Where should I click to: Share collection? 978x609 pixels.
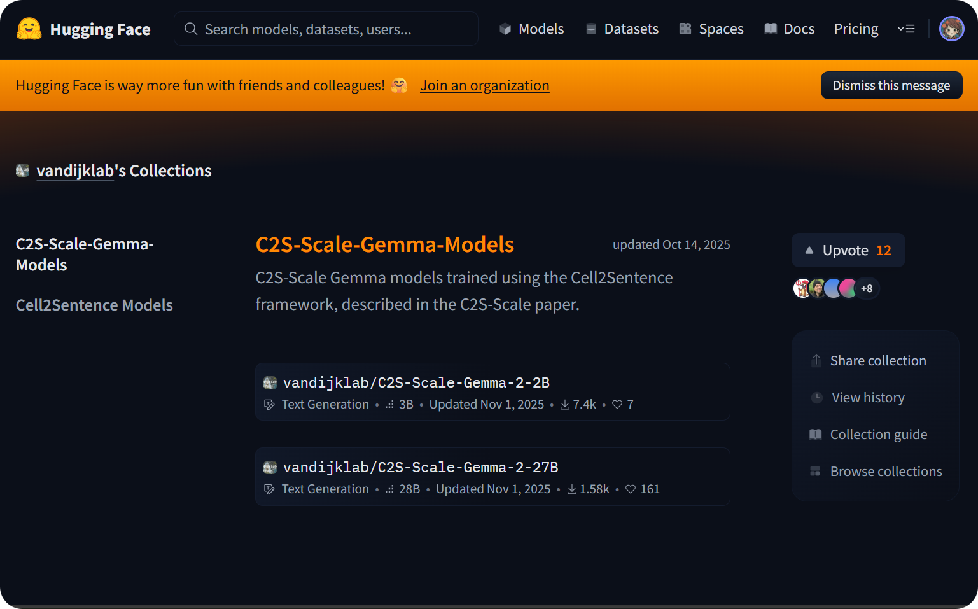click(878, 360)
